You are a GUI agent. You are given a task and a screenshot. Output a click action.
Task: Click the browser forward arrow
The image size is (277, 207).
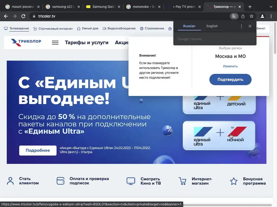coord(15,16)
